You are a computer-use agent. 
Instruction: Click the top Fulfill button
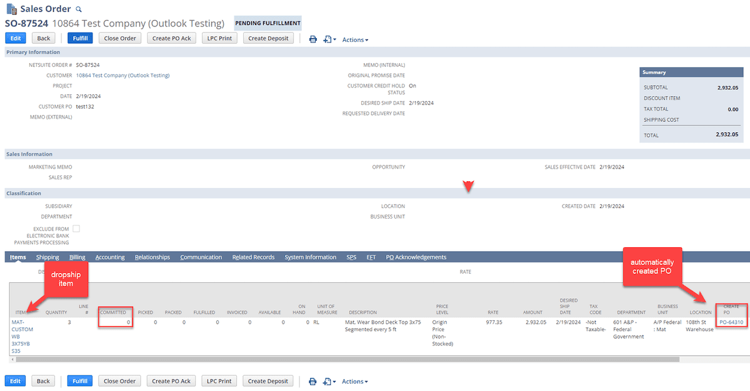click(x=80, y=38)
